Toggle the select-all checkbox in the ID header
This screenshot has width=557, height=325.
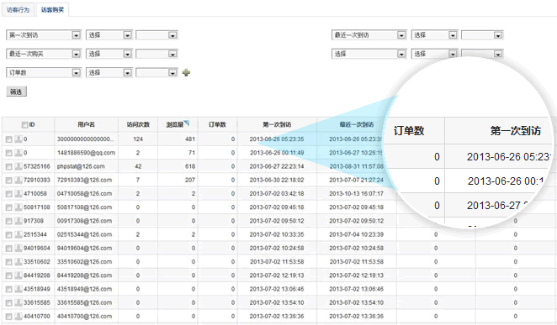(x=24, y=125)
